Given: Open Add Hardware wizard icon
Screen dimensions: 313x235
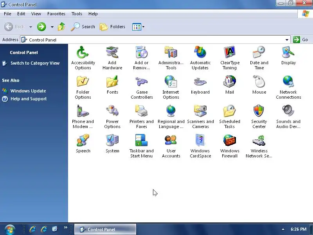Looking at the screenshot, I should [x=112, y=52].
